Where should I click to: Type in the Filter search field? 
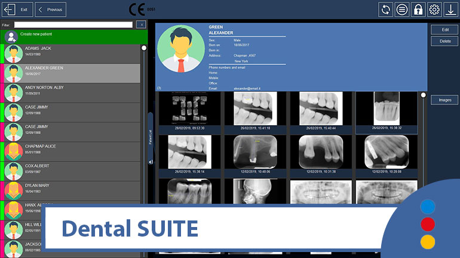[x=73, y=24]
